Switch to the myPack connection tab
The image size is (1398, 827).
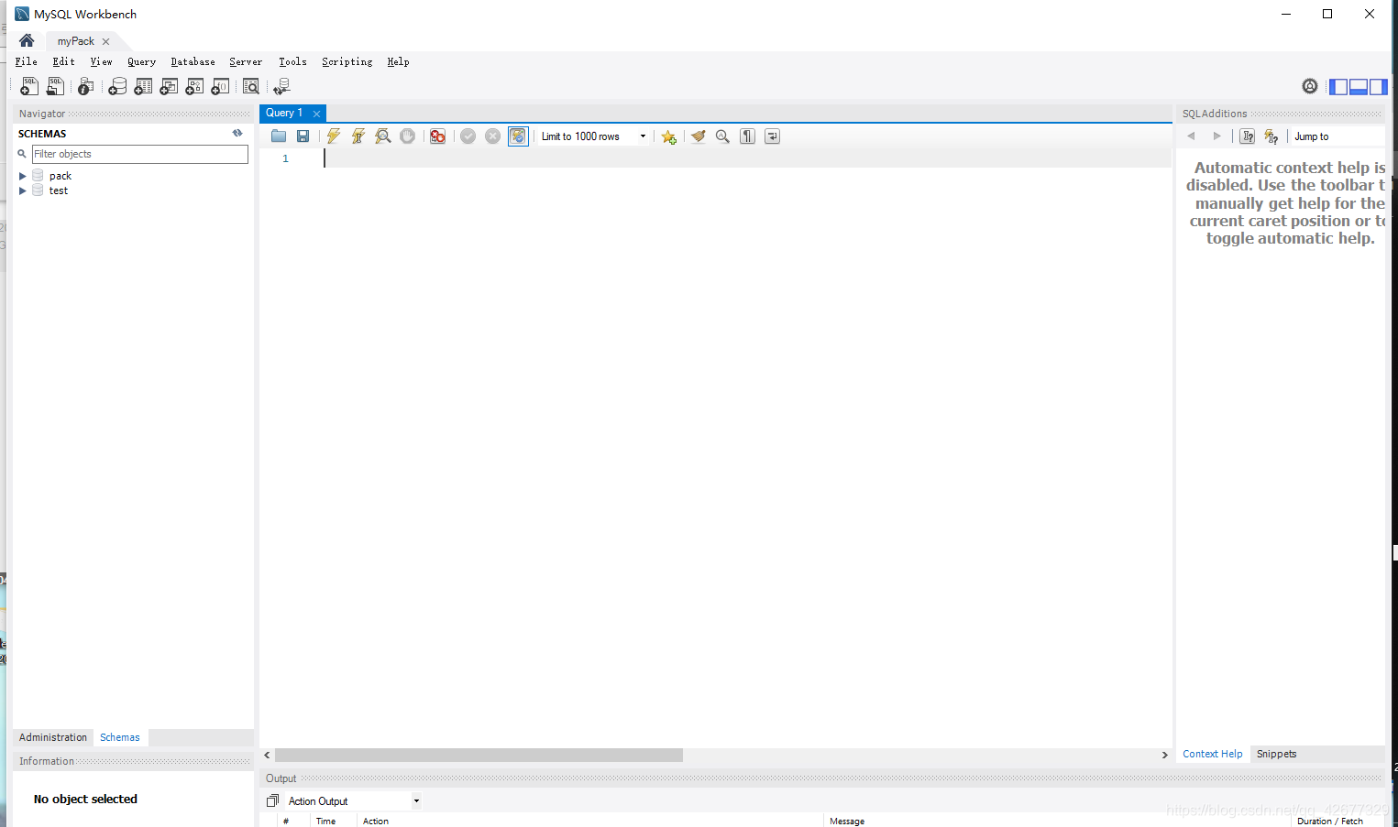pyautogui.click(x=76, y=41)
